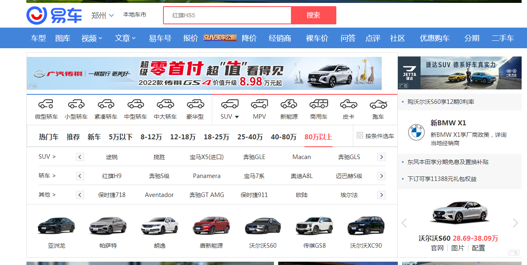Switch to the 热门车 tab
The width and height of the screenshot is (527, 265).
[49, 137]
